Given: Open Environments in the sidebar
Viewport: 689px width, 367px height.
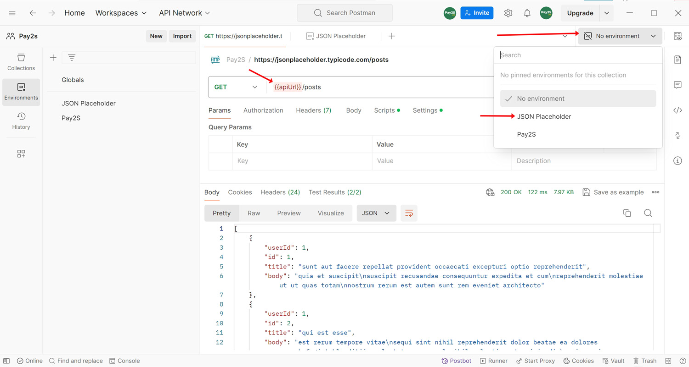Looking at the screenshot, I should (x=21, y=92).
